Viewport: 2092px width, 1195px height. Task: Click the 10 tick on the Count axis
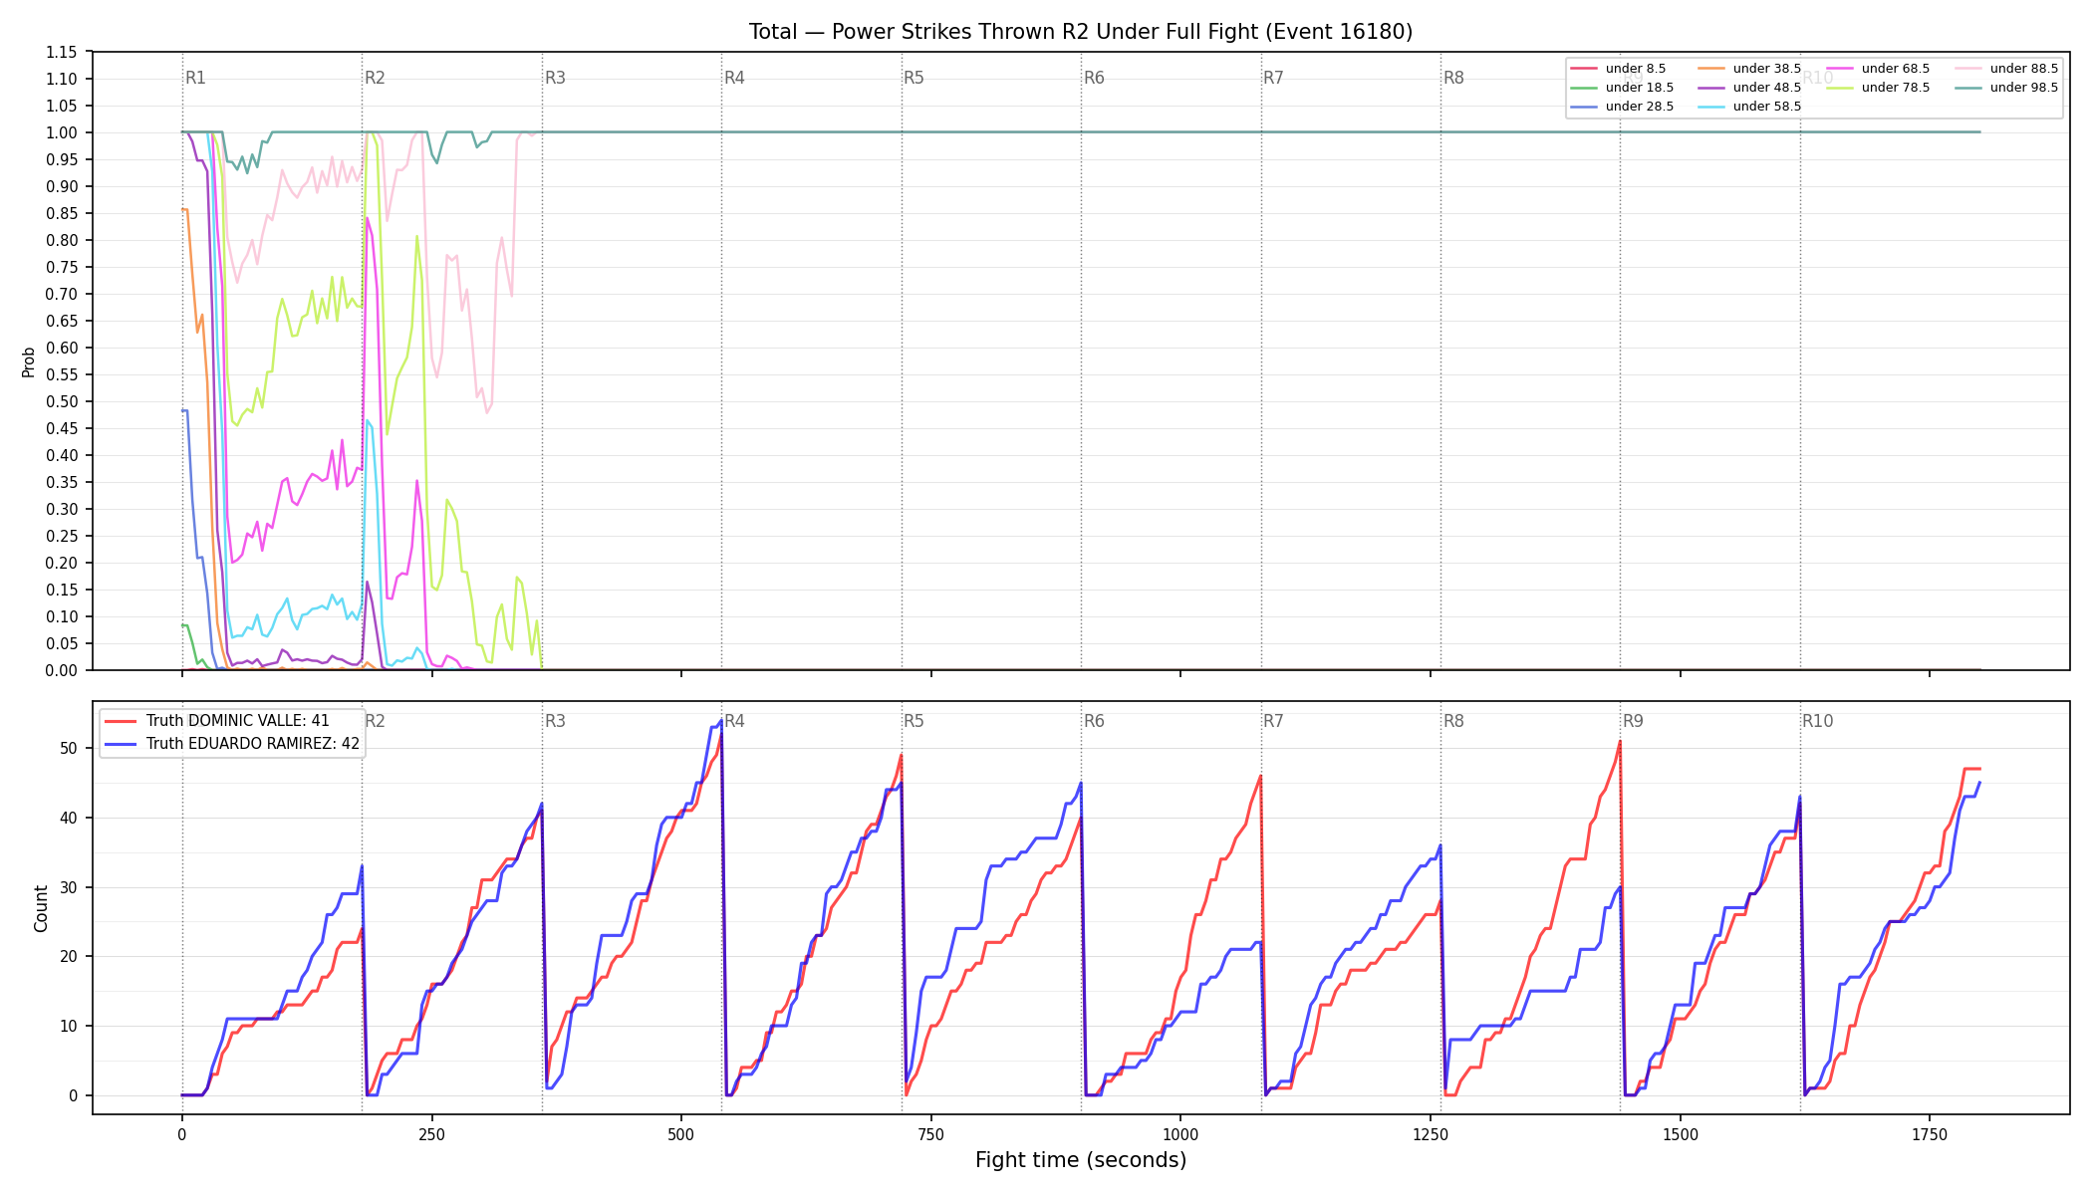pyautogui.click(x=69, y=1026)
